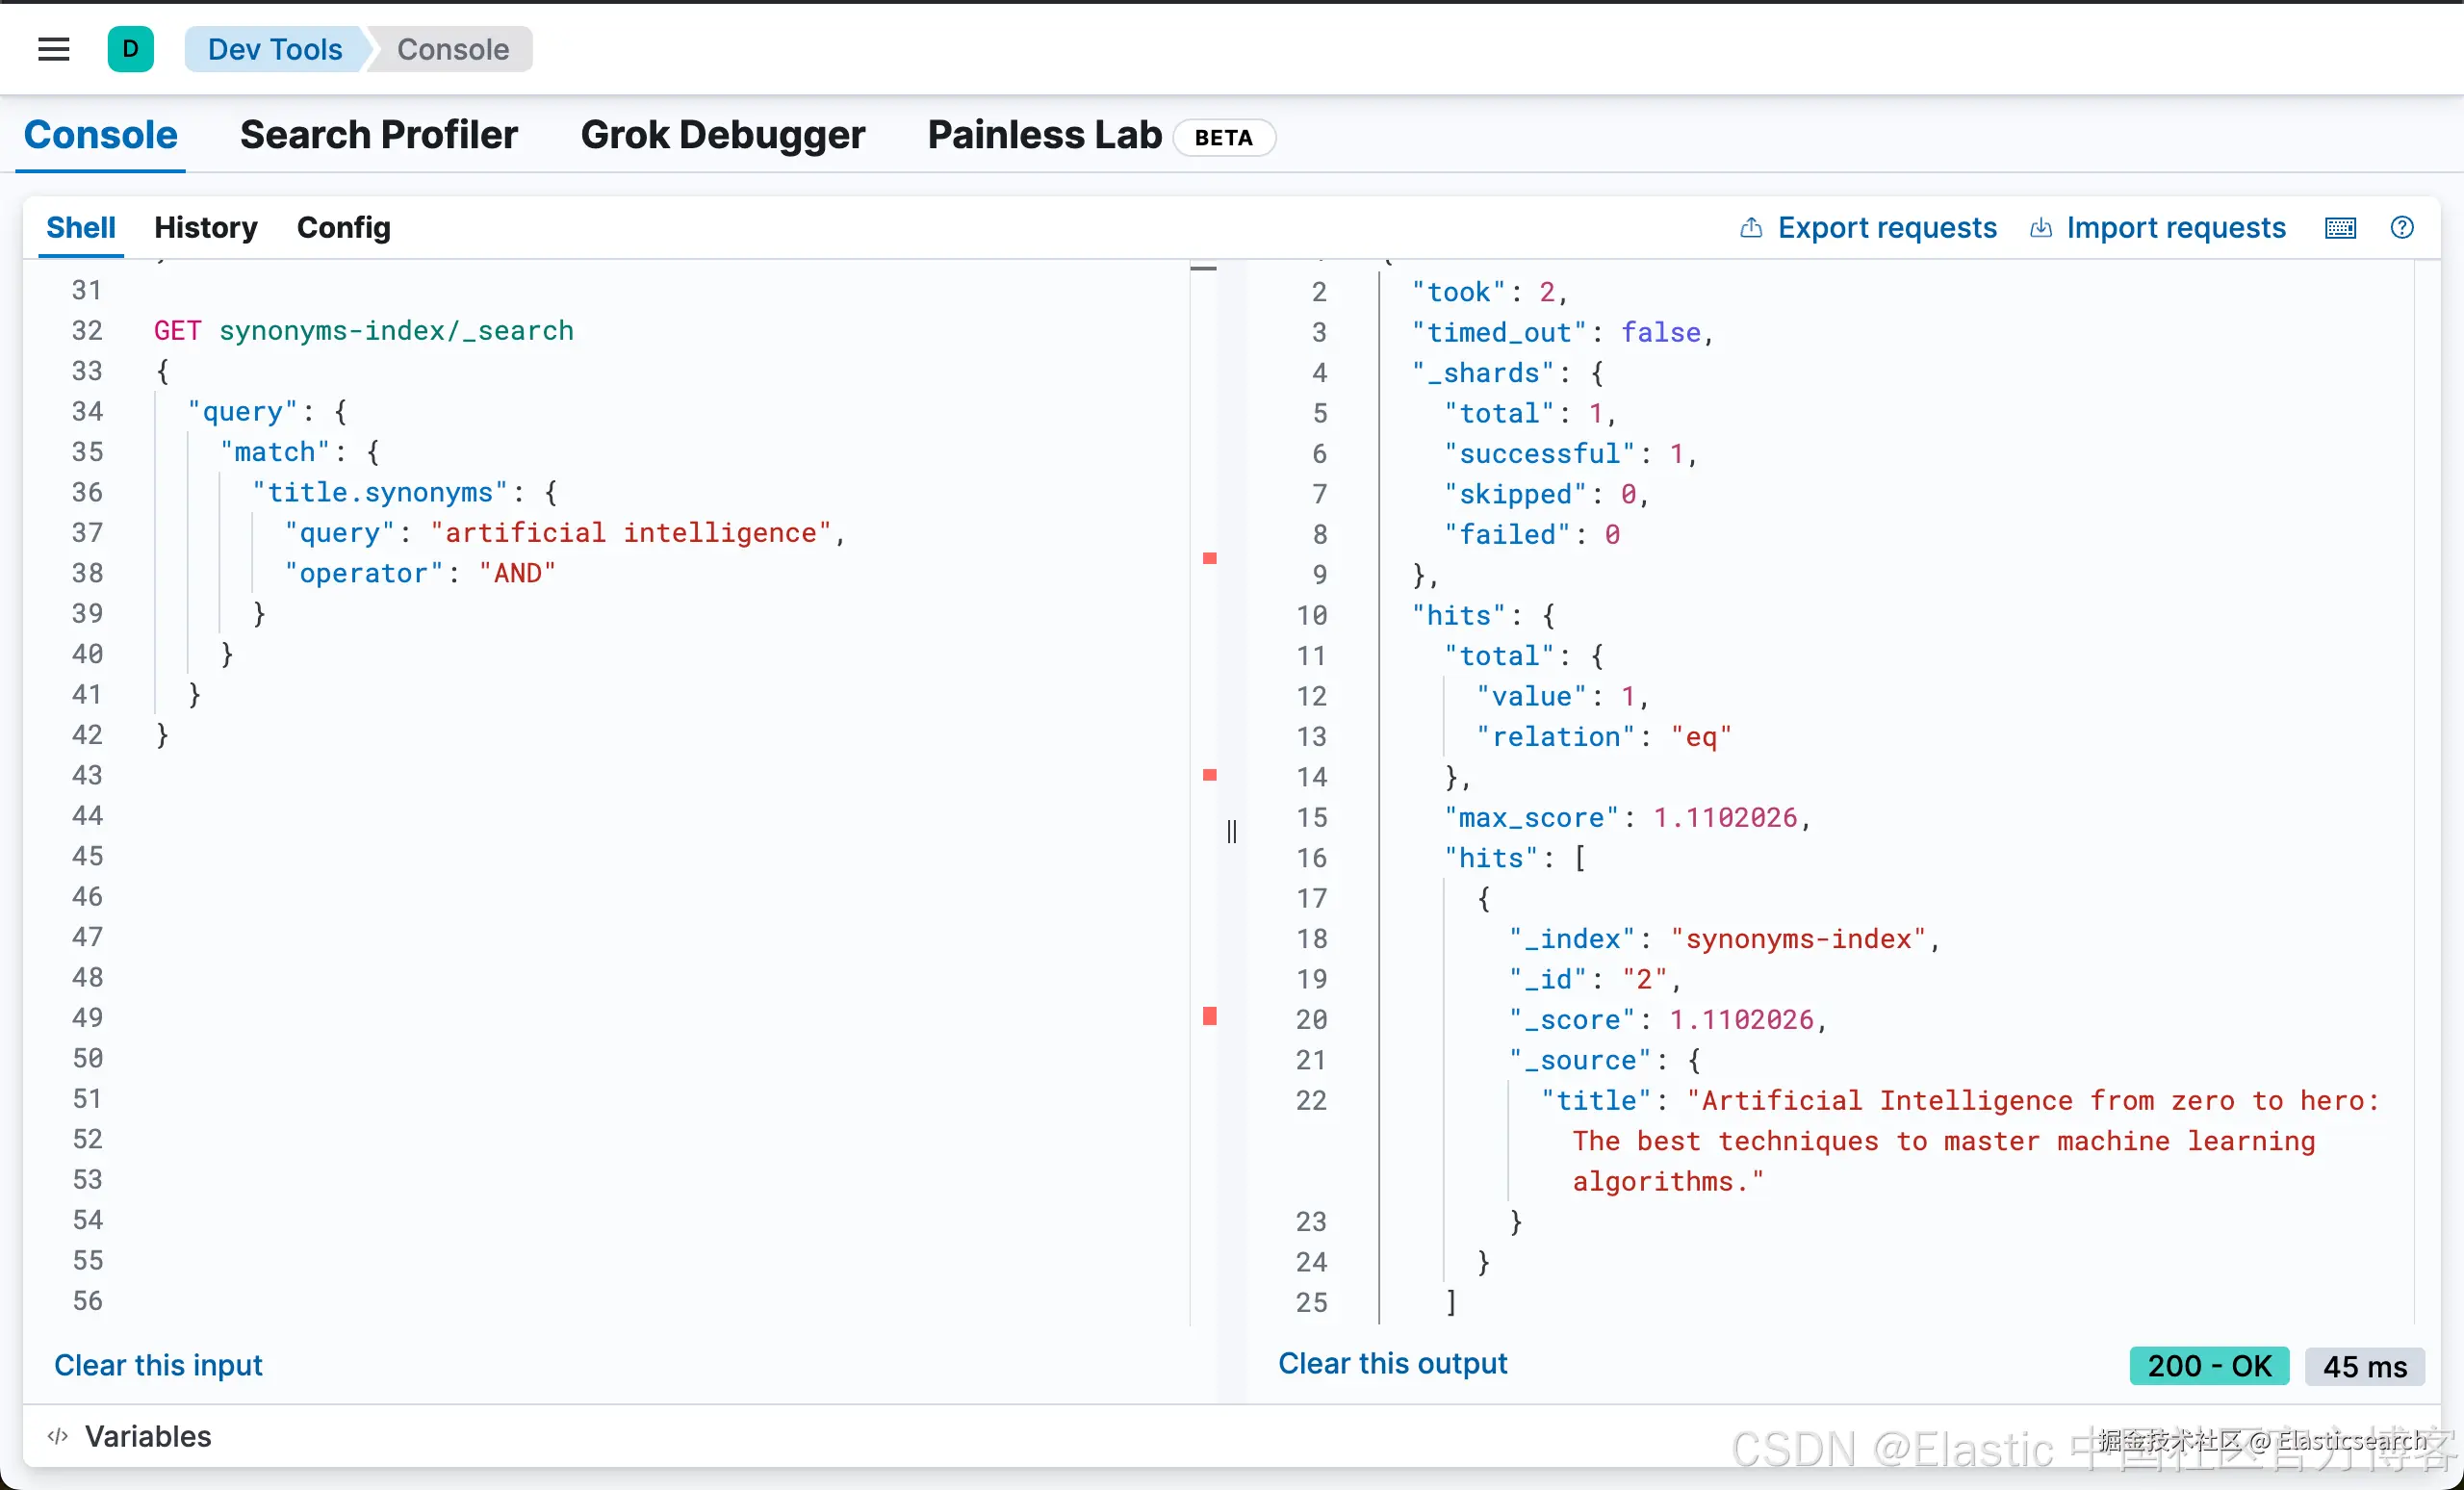Screen dimensions: 2464x1490
Task: Click the green D space avatar
Action: tap(130, 49)
